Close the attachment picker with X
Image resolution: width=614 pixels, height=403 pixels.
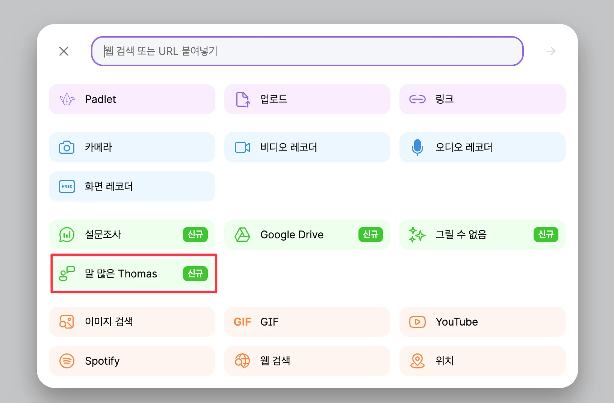tap(64, 51)
